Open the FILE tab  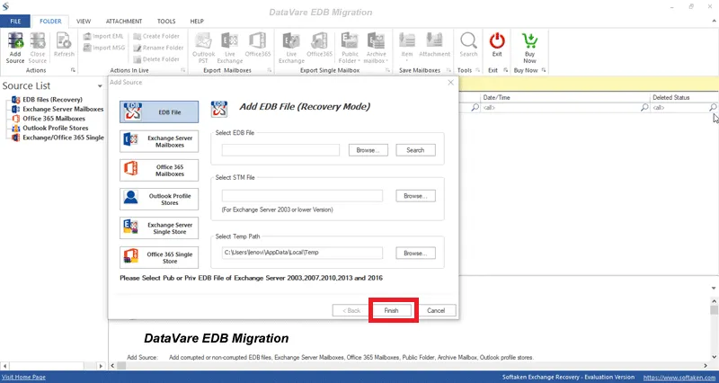click(x=15, y=21)
